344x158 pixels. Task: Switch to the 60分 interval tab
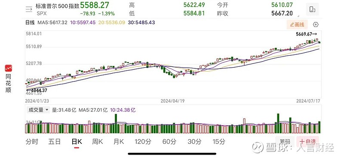click(169, 142)
